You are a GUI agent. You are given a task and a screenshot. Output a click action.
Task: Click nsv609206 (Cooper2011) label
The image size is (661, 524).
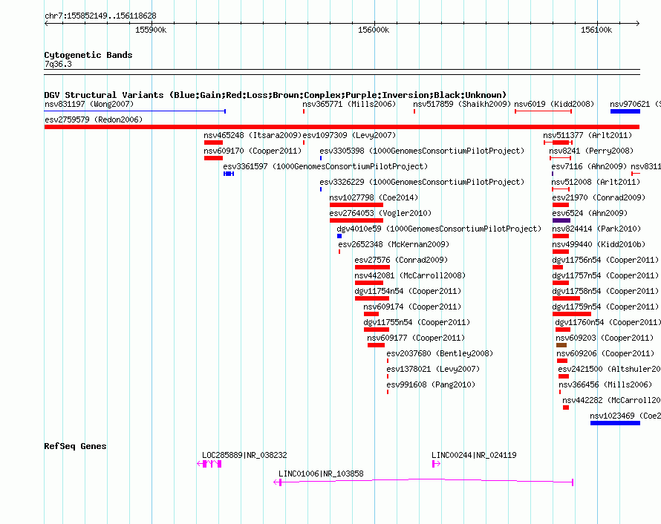[x=605, y=353]
